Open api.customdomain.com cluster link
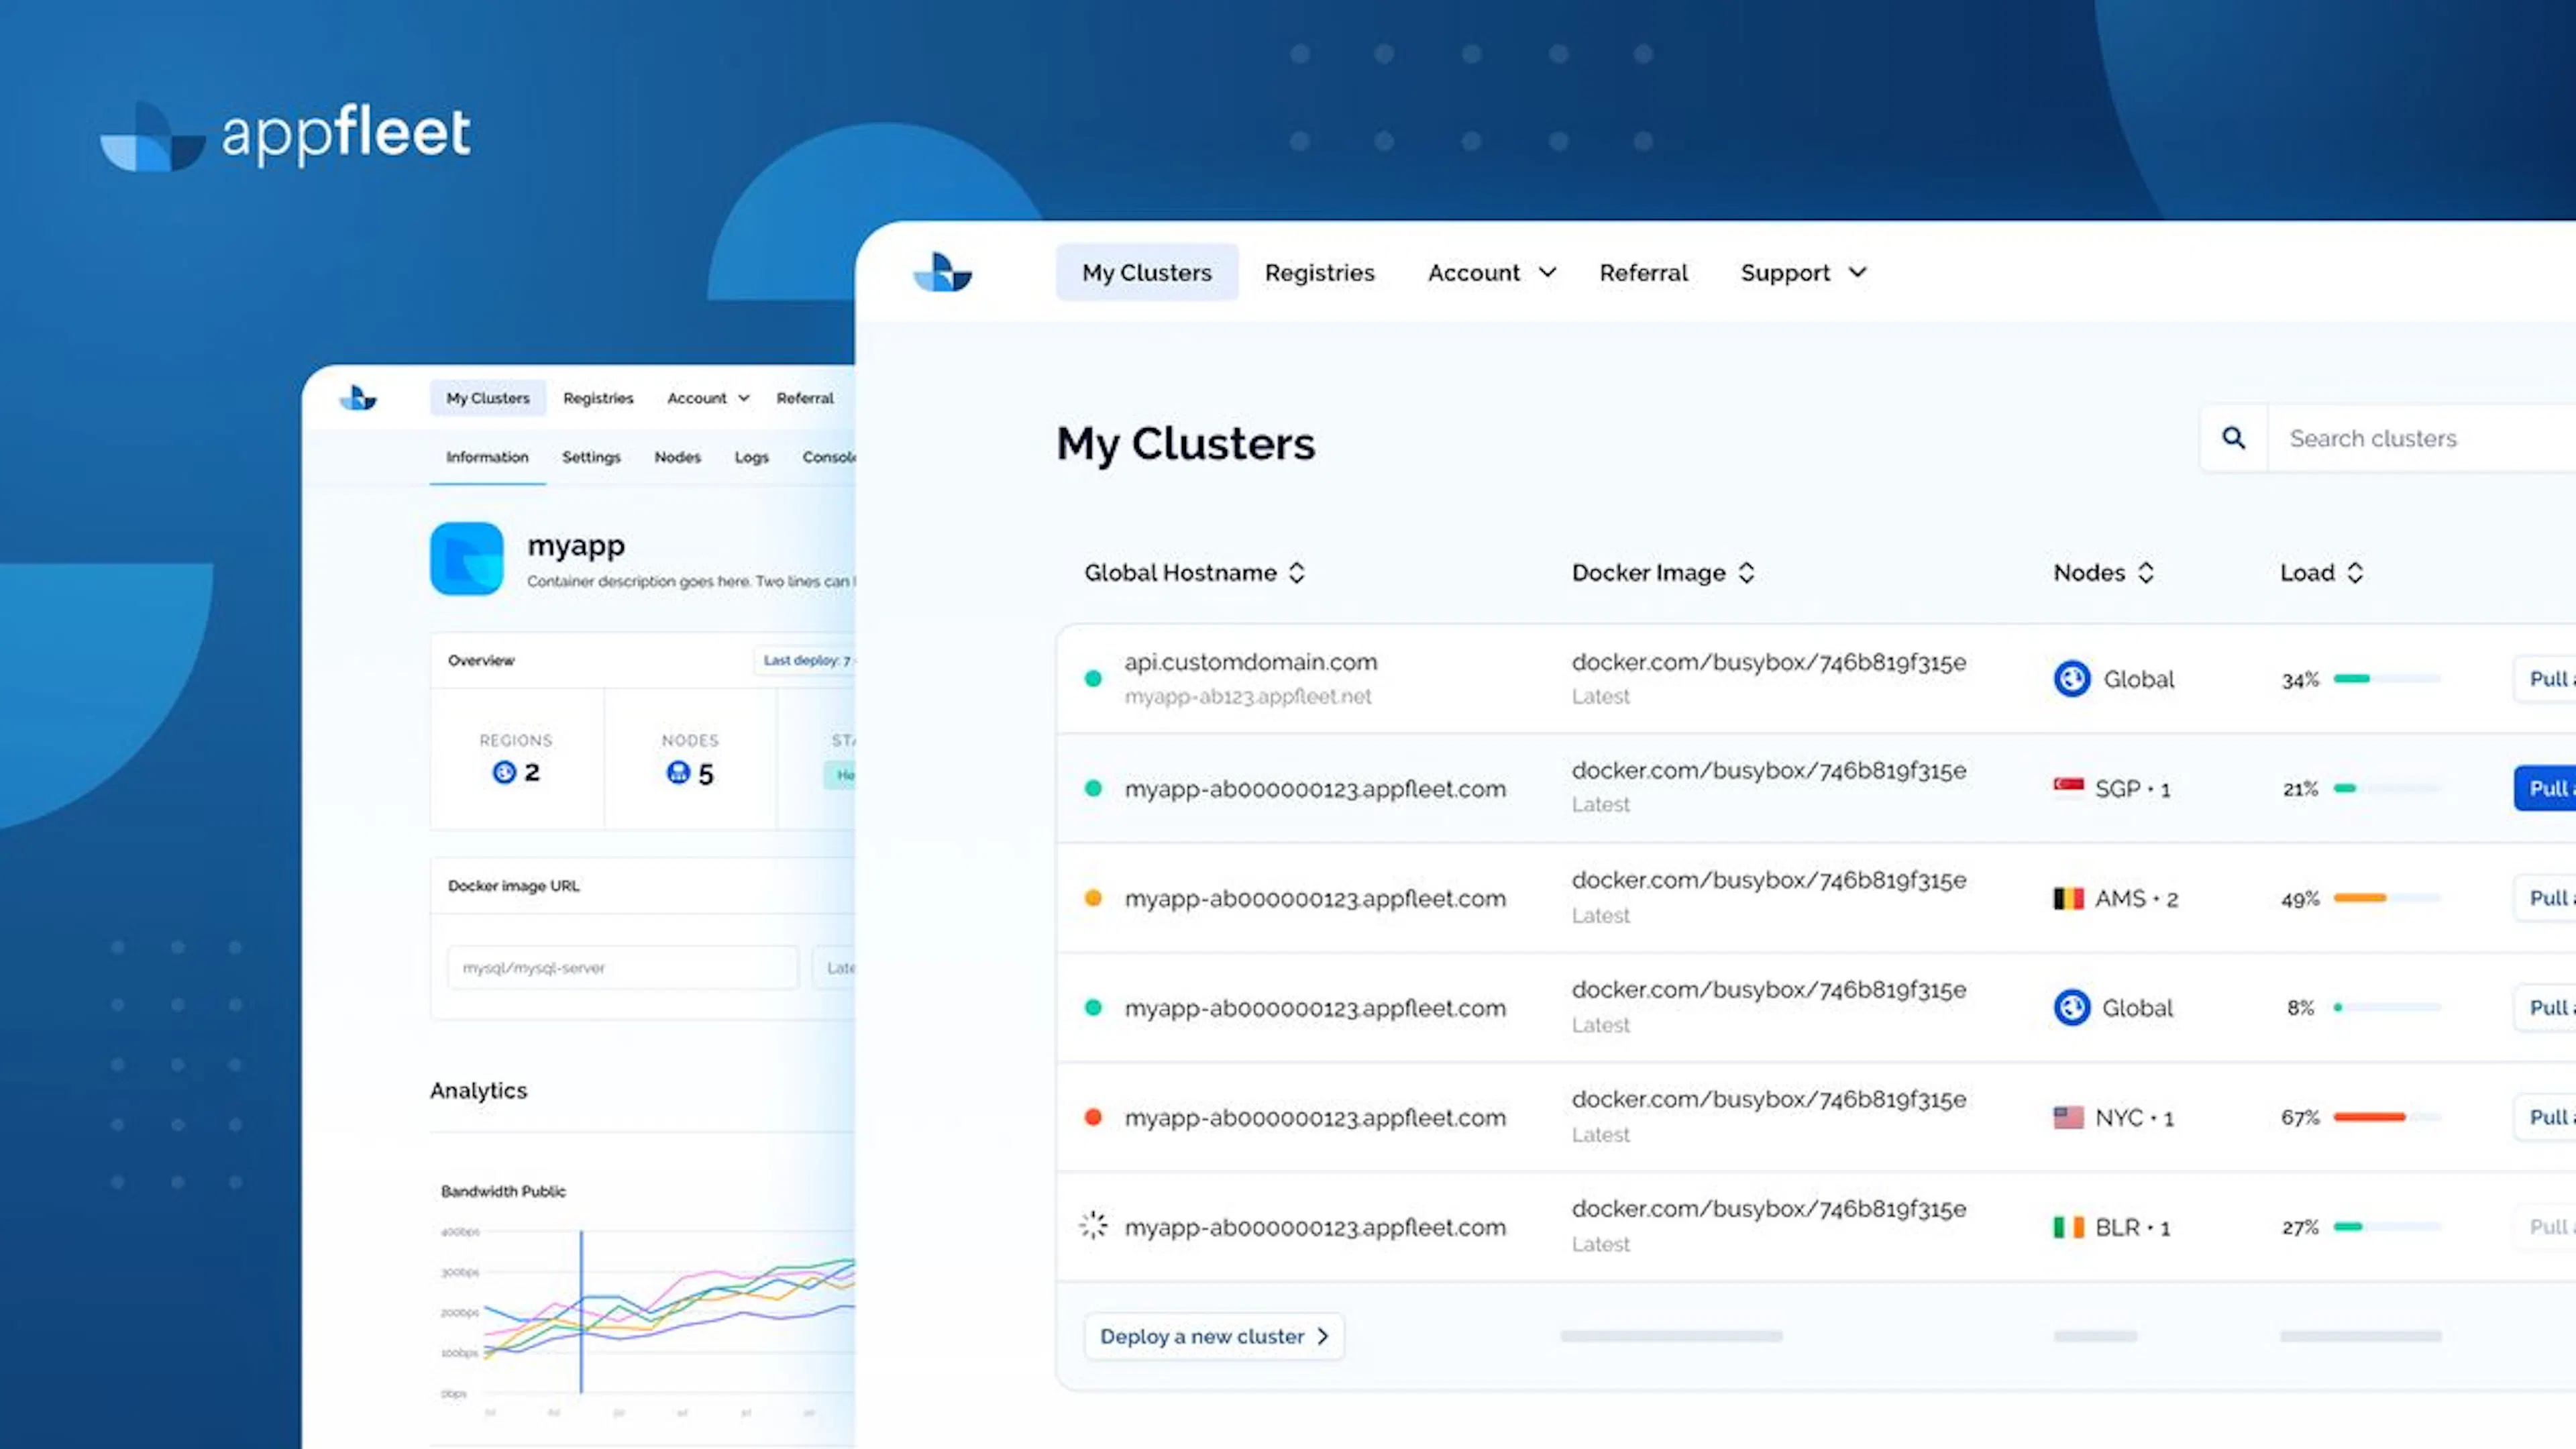Image resolution: width=2576 pixels, height=1449 pixels. pos(1250,661)
